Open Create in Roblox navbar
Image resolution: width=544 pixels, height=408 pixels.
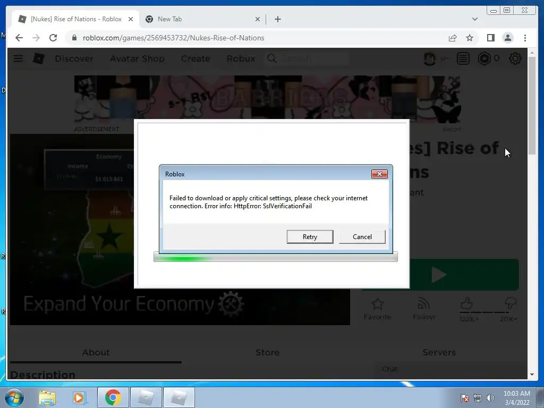pyautogui.click(x=195, y=58)
